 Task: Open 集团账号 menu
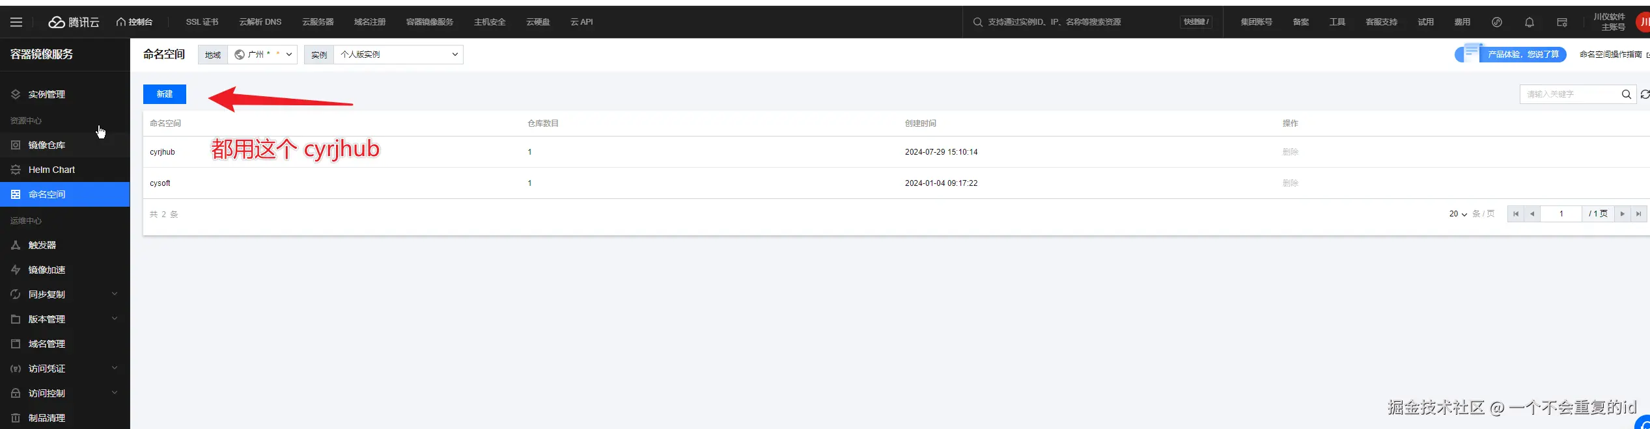1256,22
